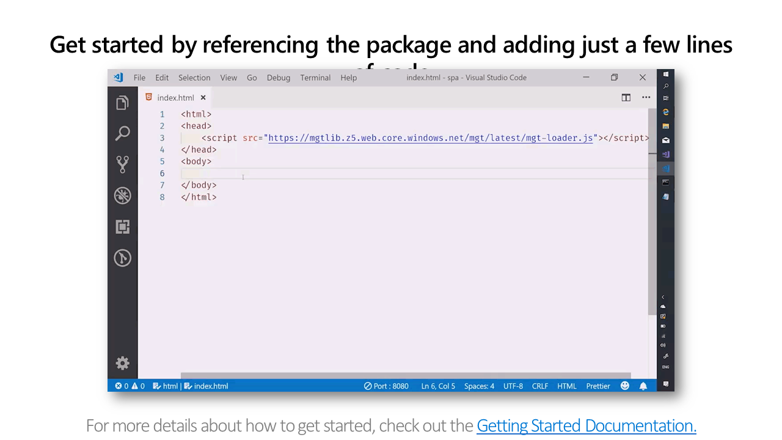Click the Prettier status bar item
The width and height of the screenshot is (782, 440).
598,386
